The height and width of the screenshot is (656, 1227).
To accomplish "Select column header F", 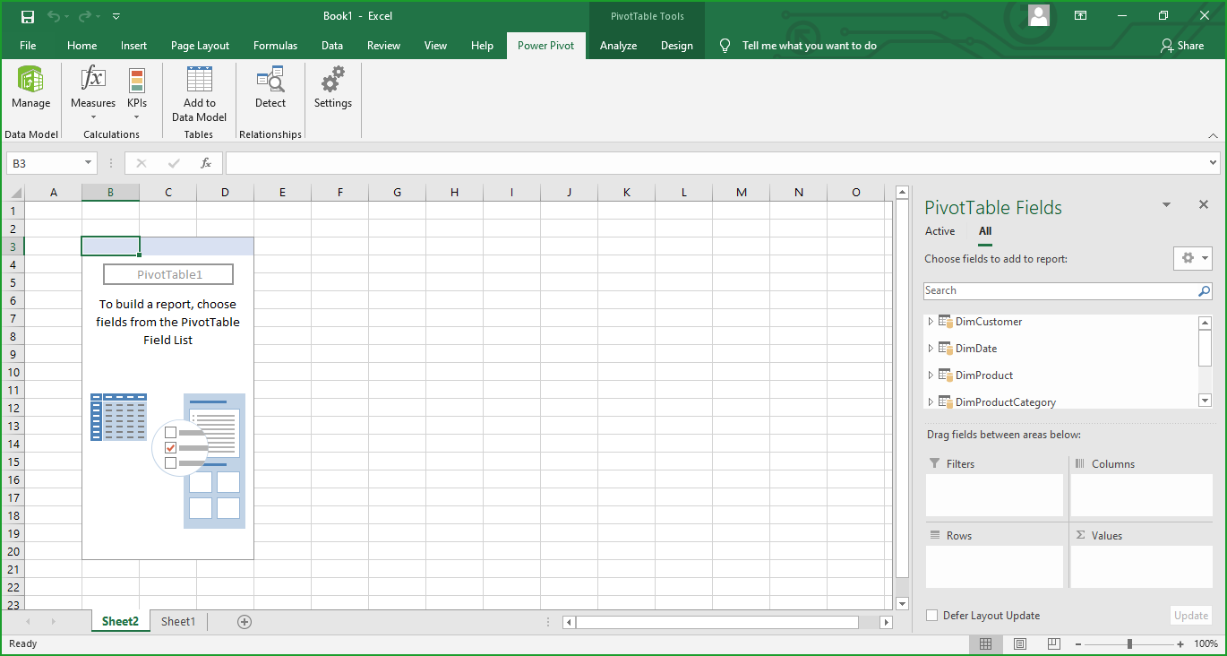I will click(x=340, y=192).
